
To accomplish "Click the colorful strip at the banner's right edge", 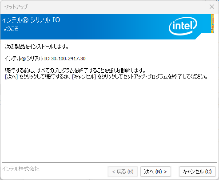I will (x=212, y=23).
